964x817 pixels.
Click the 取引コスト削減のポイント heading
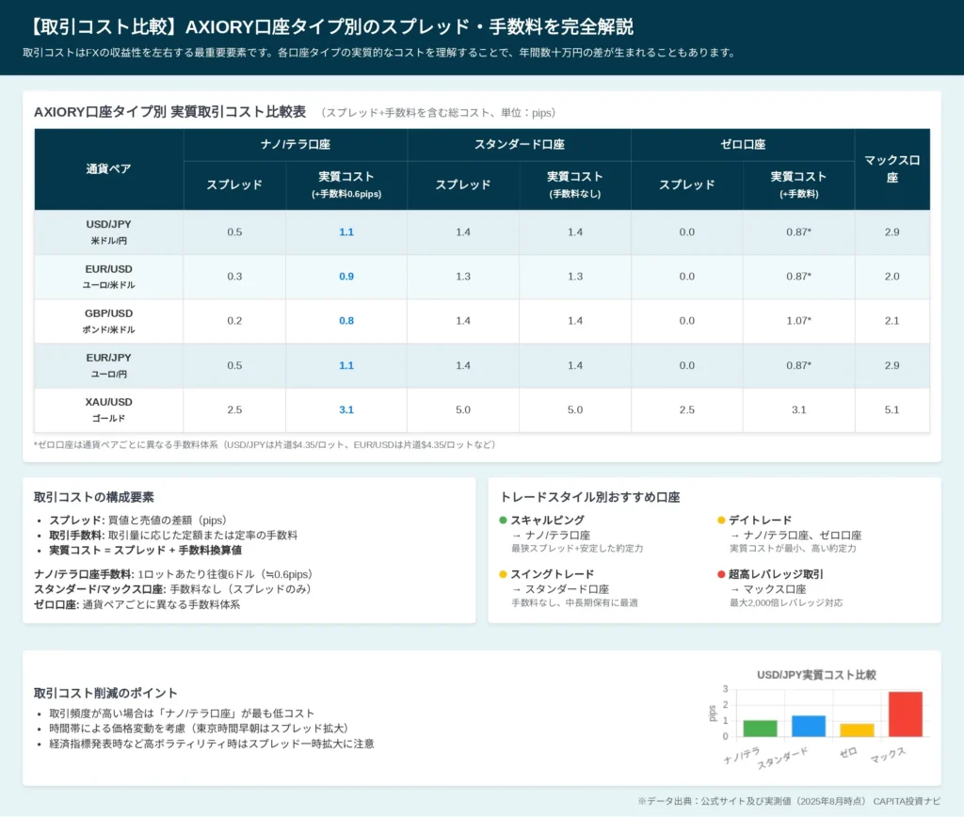105,693
